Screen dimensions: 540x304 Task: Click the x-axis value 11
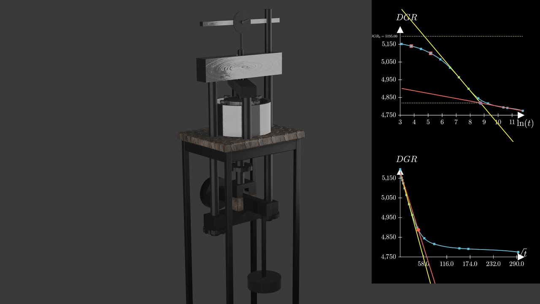coord(512,122)
